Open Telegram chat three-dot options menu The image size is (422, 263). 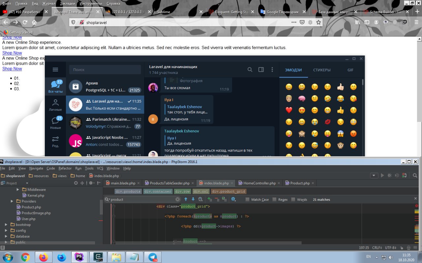[272, 69]
